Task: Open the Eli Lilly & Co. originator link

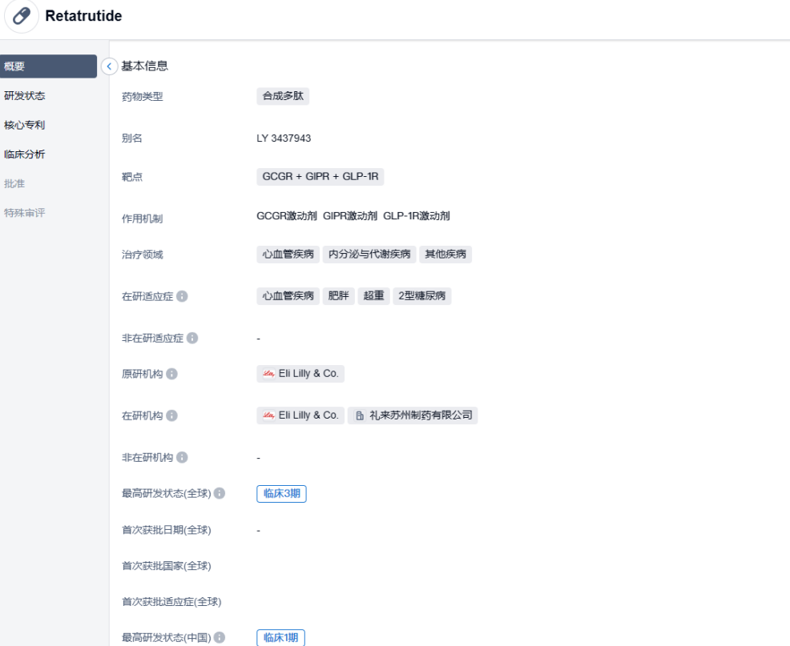Action: click(300, 374)
